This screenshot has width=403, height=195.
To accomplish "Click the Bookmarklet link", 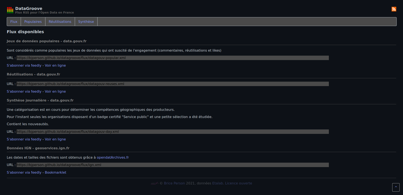I will click(55, 173).
